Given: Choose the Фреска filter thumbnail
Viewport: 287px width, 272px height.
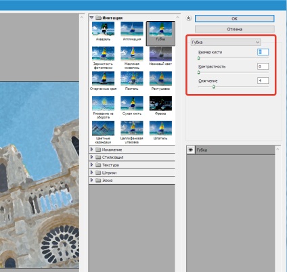Looking at the screenshot, I should (x=160, y=104).
